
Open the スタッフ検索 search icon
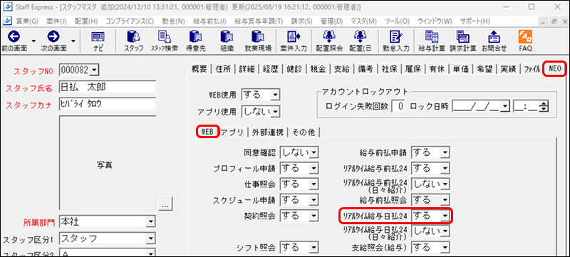164,36
